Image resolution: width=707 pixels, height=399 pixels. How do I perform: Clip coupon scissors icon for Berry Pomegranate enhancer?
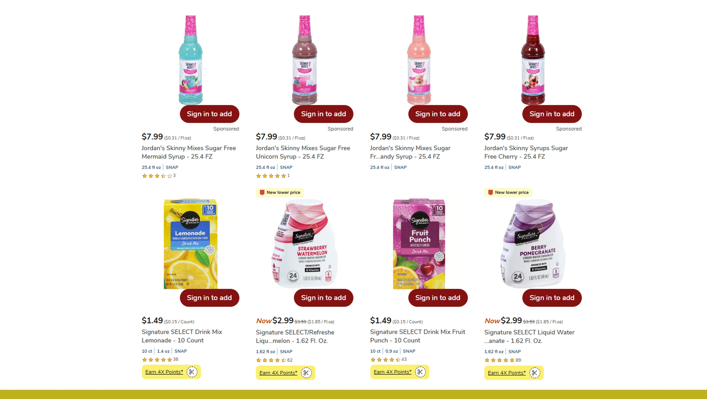[x=535, y=373]
